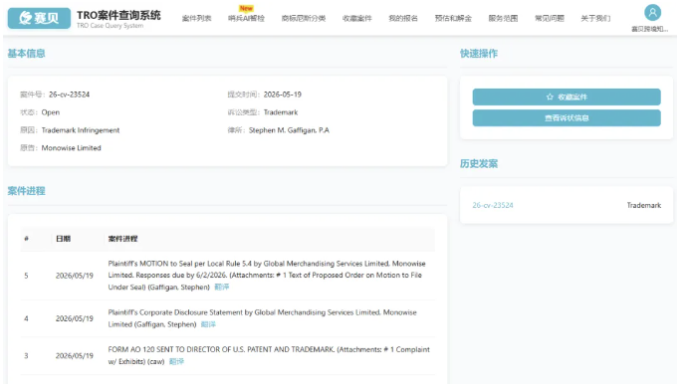The width and height of the screenshot is (685, 392).
Task: Select 收藏案件 in the top navigation
Action: 357,18
